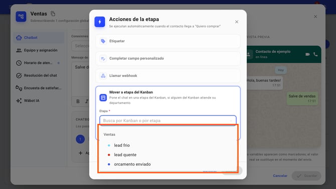Open Wabot IA section

coord(39,101)
